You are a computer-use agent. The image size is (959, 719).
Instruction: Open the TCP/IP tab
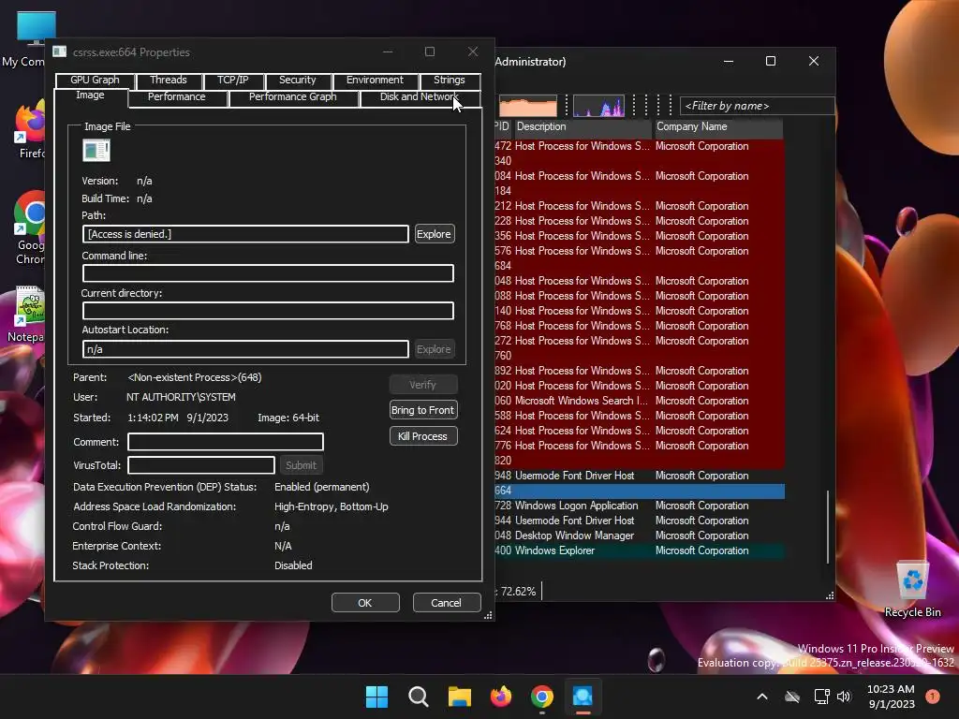(232, 81)
